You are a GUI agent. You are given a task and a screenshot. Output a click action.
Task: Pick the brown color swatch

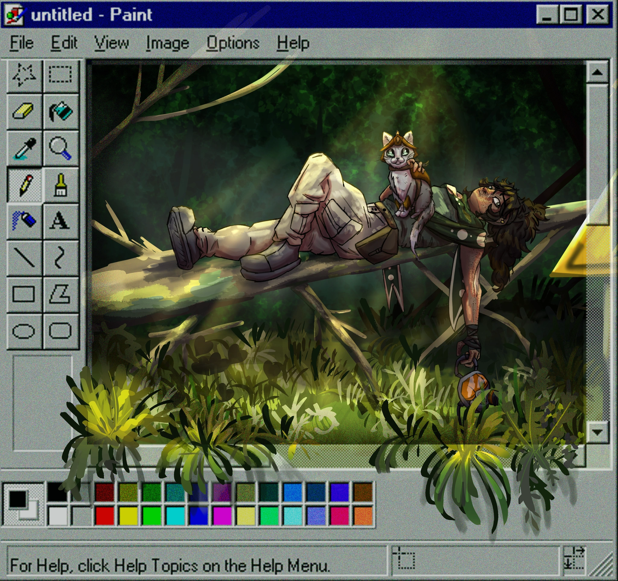[363, 492]
